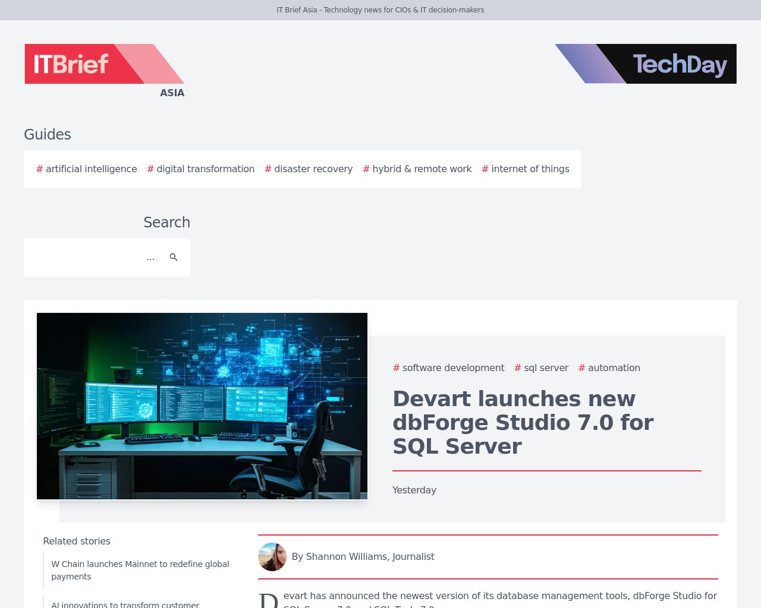This screenshot has width=761, height=608.
Task: Click the hashtag before disaster recovery
Action: click(268, 169)
